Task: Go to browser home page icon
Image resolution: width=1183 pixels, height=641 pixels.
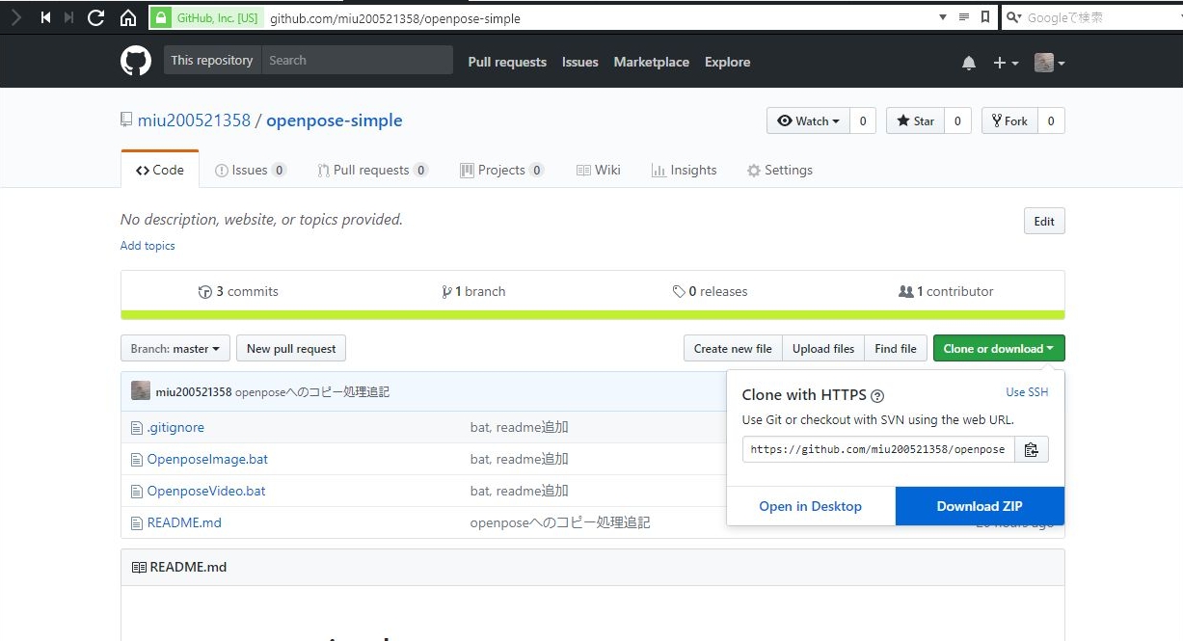Action: coord(127,17)
